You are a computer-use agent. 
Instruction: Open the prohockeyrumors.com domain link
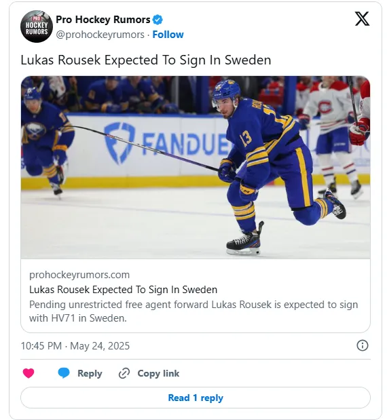pyautogui.click(x=79, y=275)
